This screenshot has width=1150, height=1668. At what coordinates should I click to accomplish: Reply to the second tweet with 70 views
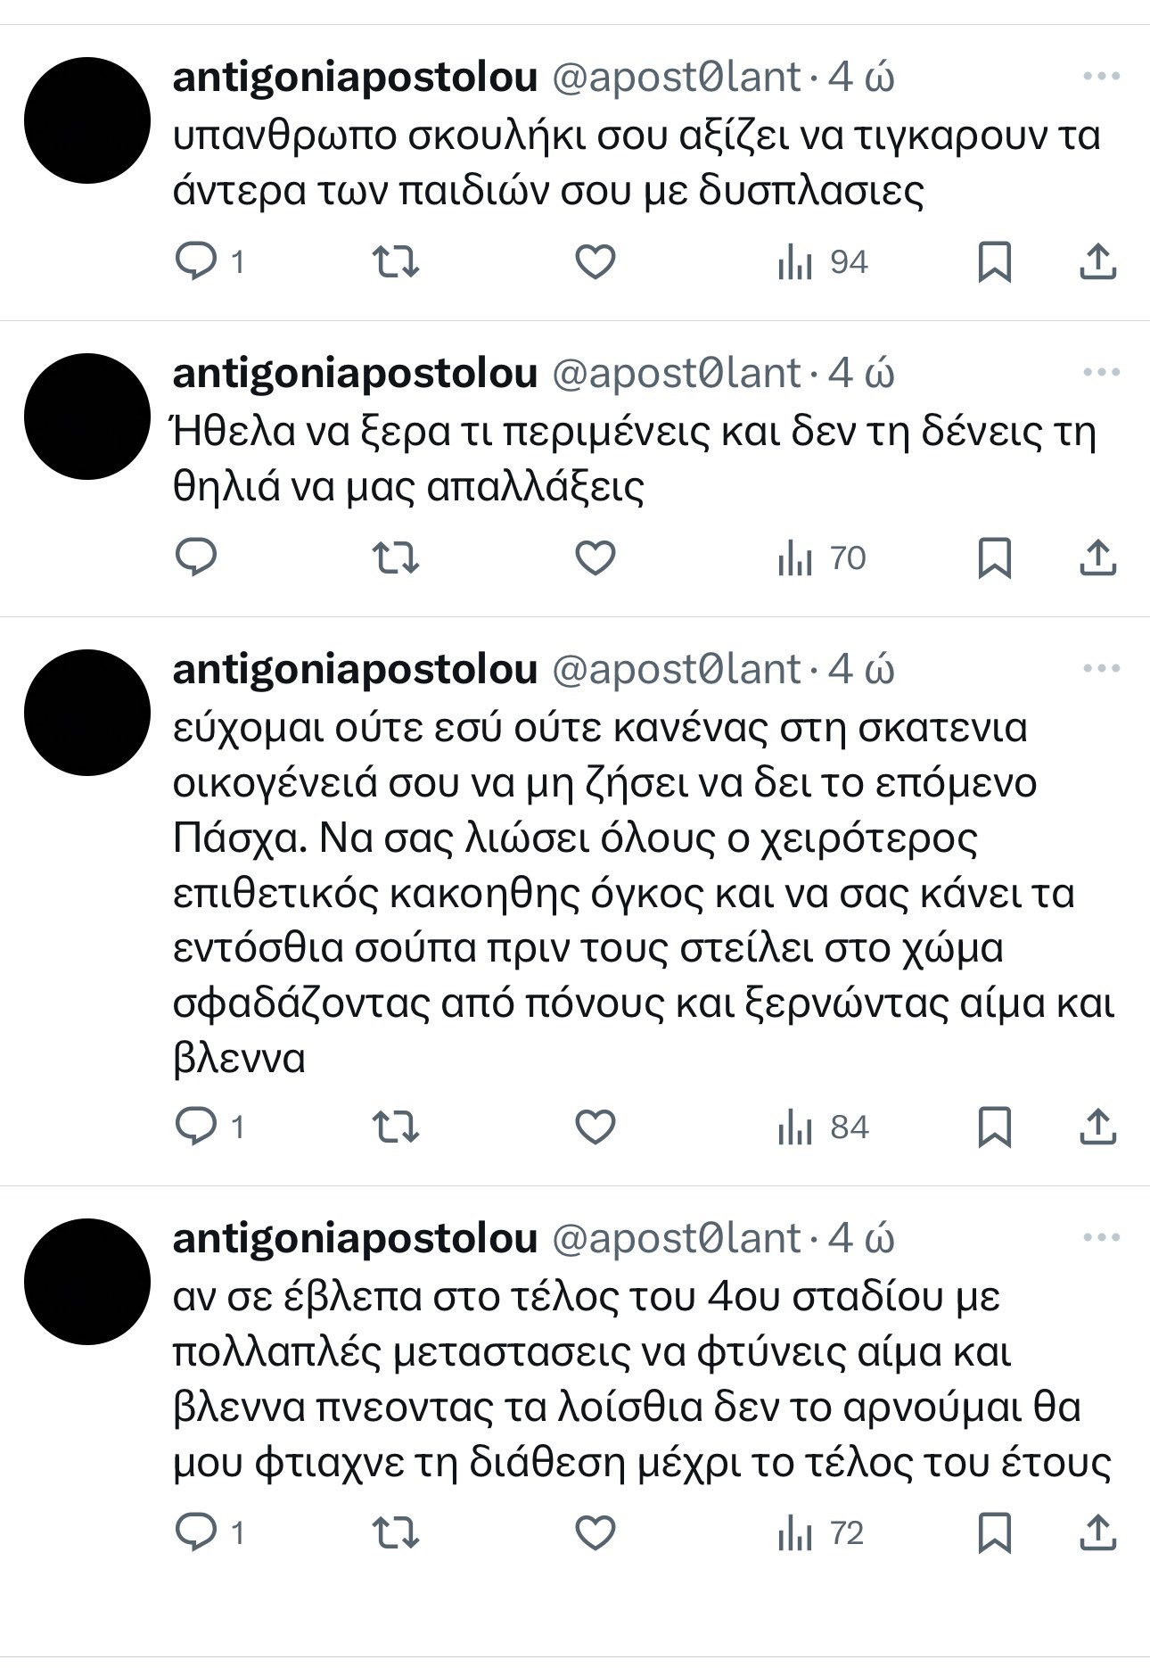(197, 558)
